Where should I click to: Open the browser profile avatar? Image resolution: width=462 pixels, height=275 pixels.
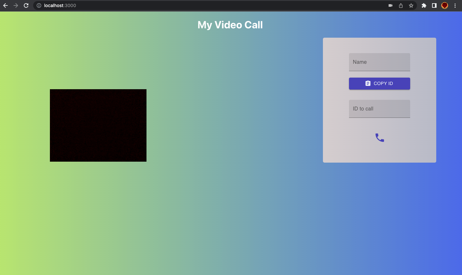(445, 5)
